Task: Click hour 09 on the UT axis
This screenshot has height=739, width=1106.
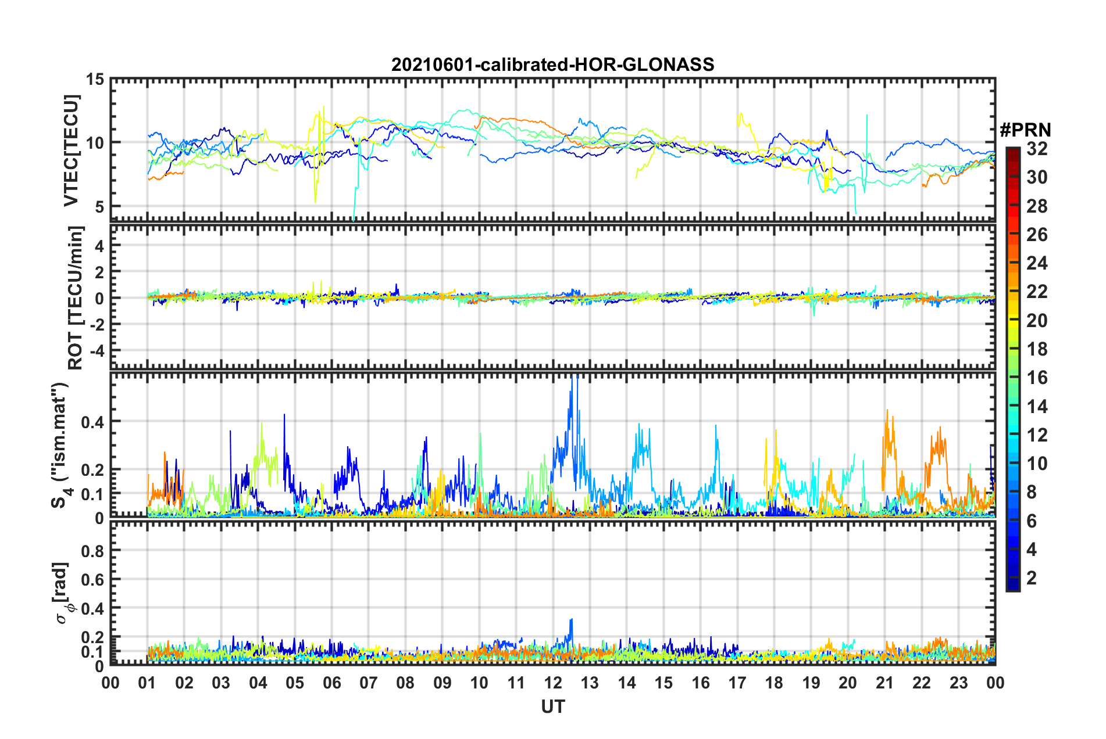Action: click(x=443, y=683)
